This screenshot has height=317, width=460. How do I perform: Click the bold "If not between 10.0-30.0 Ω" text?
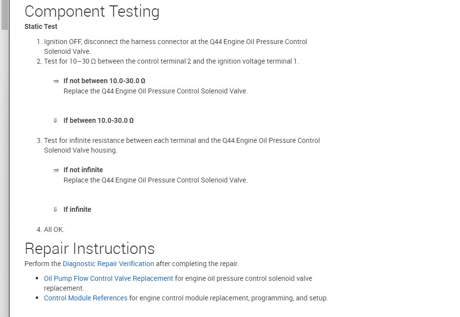[x=104, y=81]
